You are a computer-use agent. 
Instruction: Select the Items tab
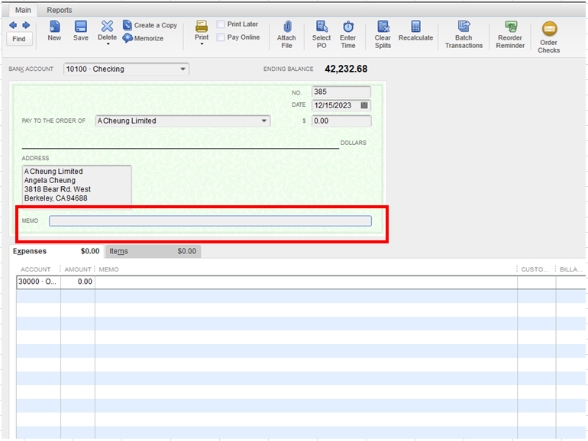153,251
